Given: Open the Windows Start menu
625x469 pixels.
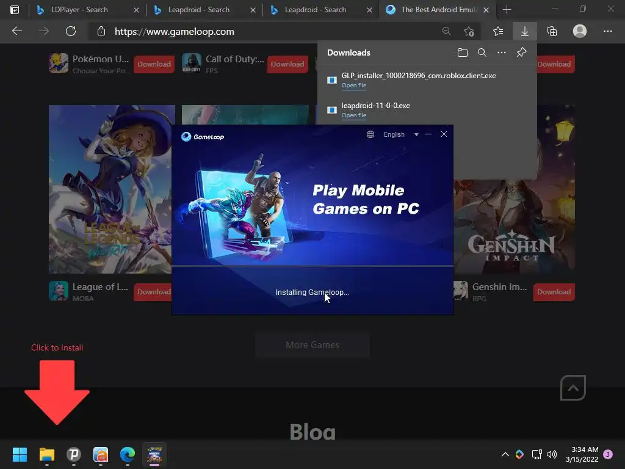Looking at the screenshot, I should 20,454.
